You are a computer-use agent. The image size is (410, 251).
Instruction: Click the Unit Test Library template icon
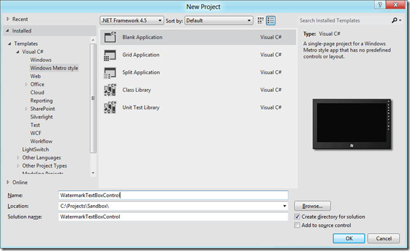[110, 108]
